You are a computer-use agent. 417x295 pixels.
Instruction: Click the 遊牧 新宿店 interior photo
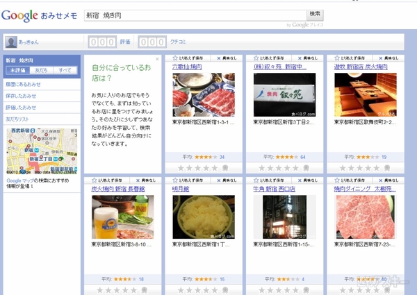[366, 95]
